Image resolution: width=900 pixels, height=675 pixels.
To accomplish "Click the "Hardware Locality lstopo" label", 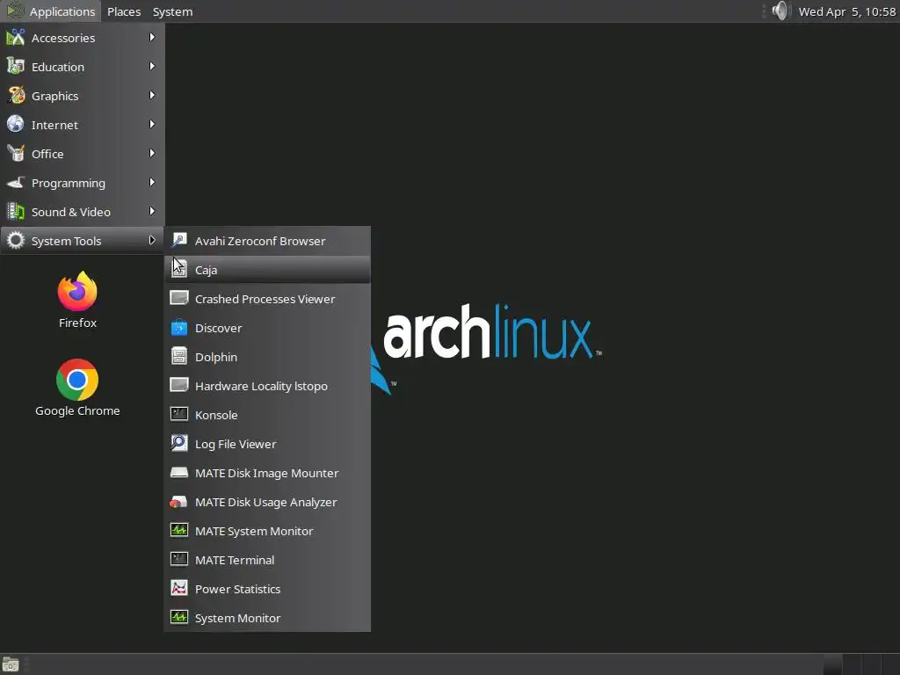I will 261,387.
